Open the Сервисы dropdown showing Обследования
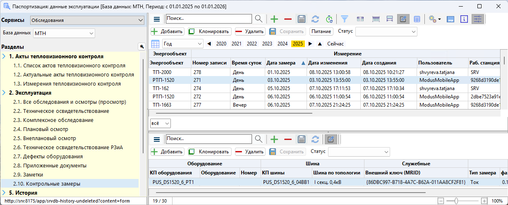Image resolution: width=508 pixels, height=205 pixels. 87,20
